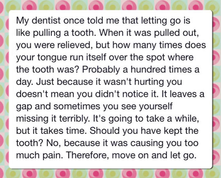Click the word "Should" in the paragraph
Screen dimensions: 221x178
105,131
